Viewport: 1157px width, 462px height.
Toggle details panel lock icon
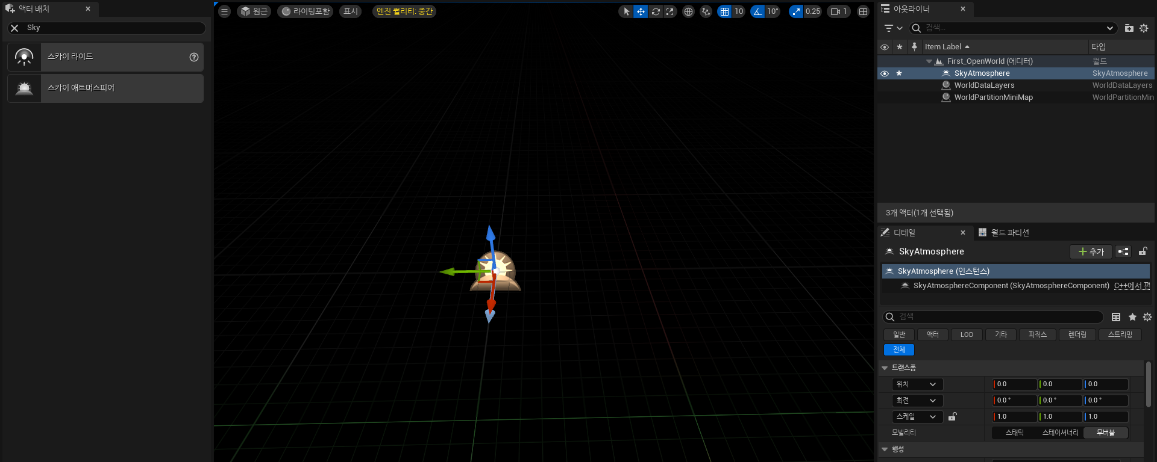(1143, 251)
